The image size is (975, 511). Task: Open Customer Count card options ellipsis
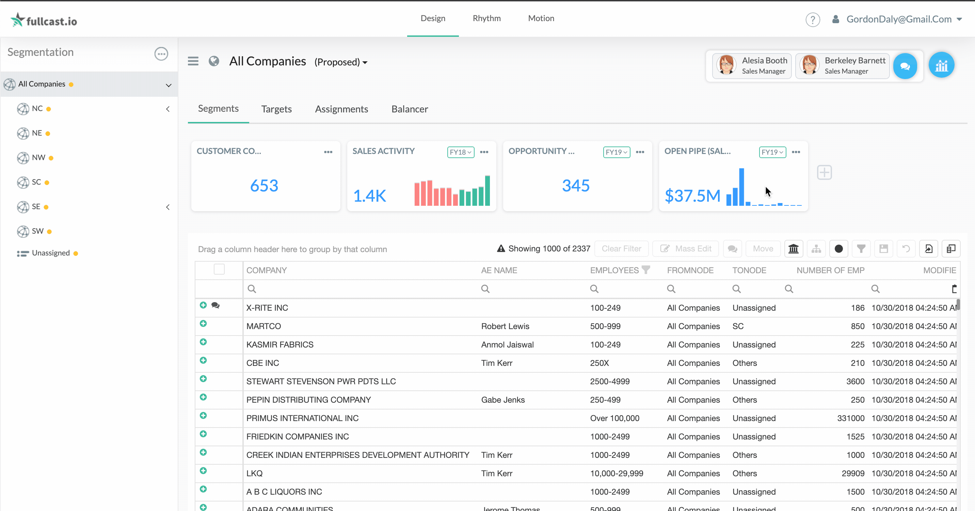[x=328, y=152]
